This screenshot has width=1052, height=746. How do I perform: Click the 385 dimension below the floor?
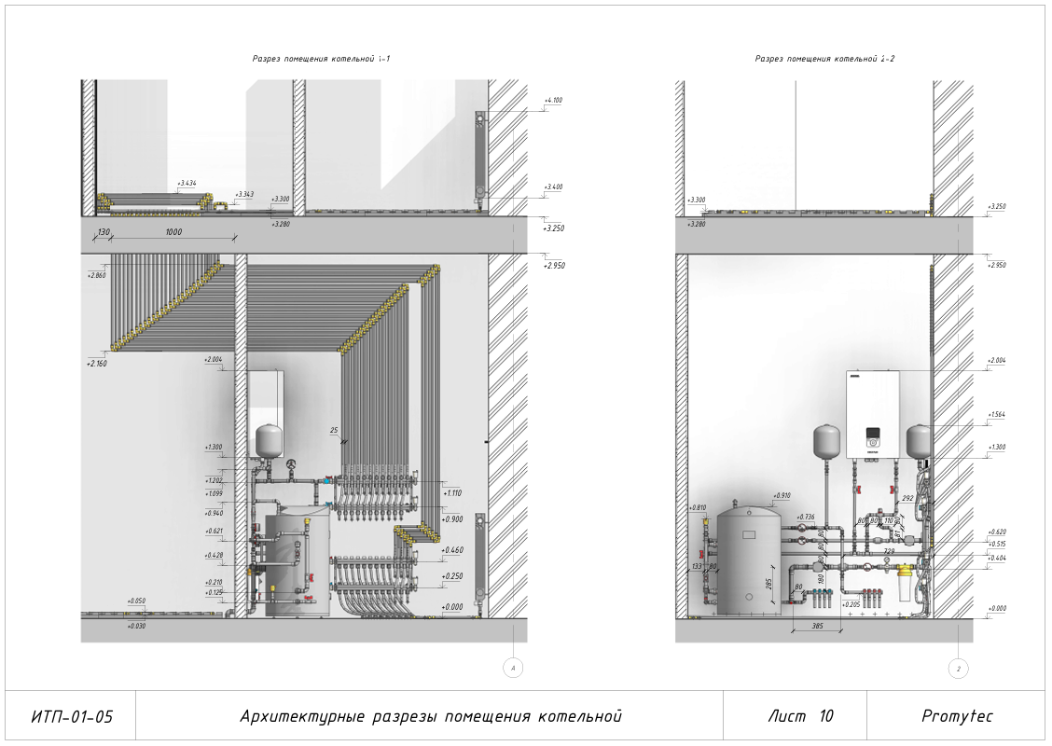coord(817,626)
